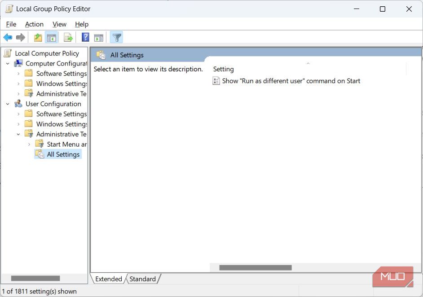Expand Administrative Templates under Computer Configuration
Image resolution: width=423 pixels, height=297 pixels.
click(x=18, y=94)
